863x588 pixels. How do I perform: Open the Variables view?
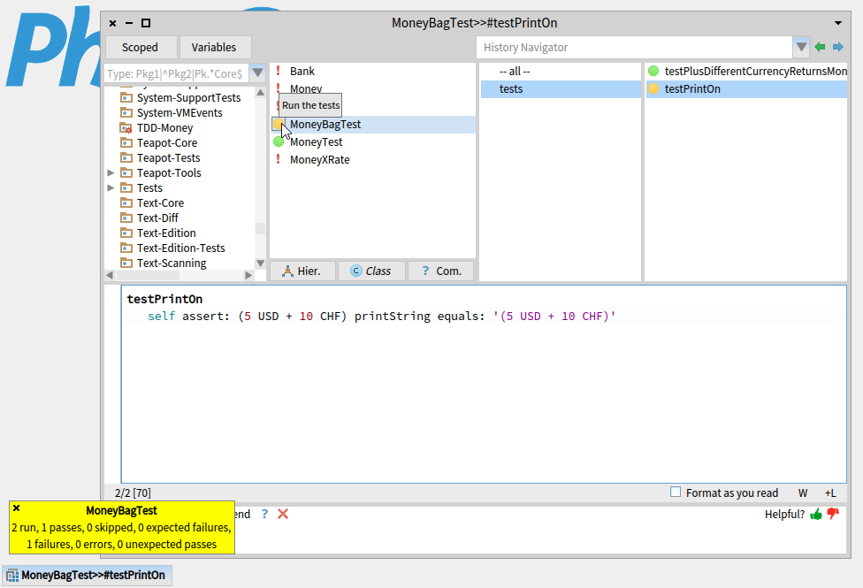[214, 48]
